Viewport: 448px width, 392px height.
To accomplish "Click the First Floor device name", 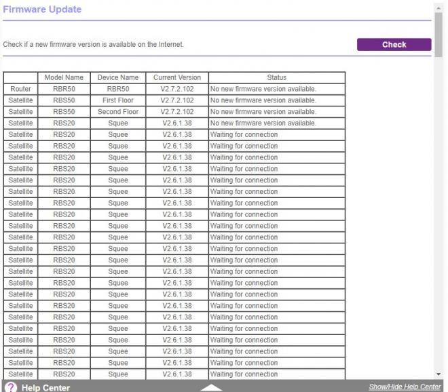I will tap(118, 100).
